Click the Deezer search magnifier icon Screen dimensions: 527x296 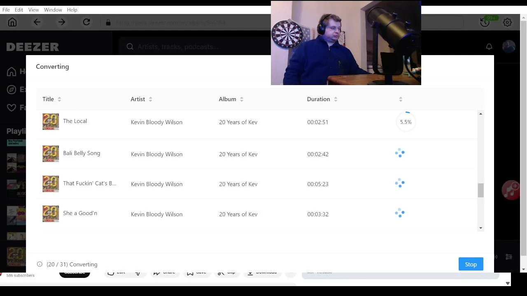130,47
